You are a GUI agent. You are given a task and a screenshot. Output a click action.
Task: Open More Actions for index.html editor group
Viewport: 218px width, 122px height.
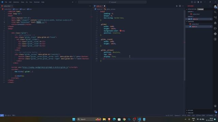click(90, 6)
